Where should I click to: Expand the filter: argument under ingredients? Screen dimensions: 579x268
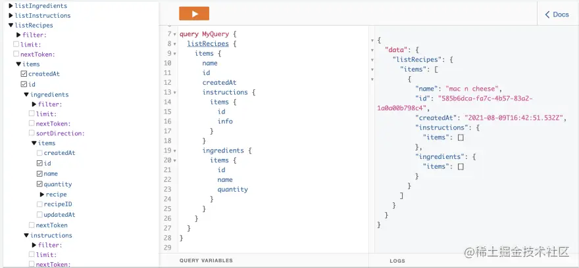click(34, 104)
